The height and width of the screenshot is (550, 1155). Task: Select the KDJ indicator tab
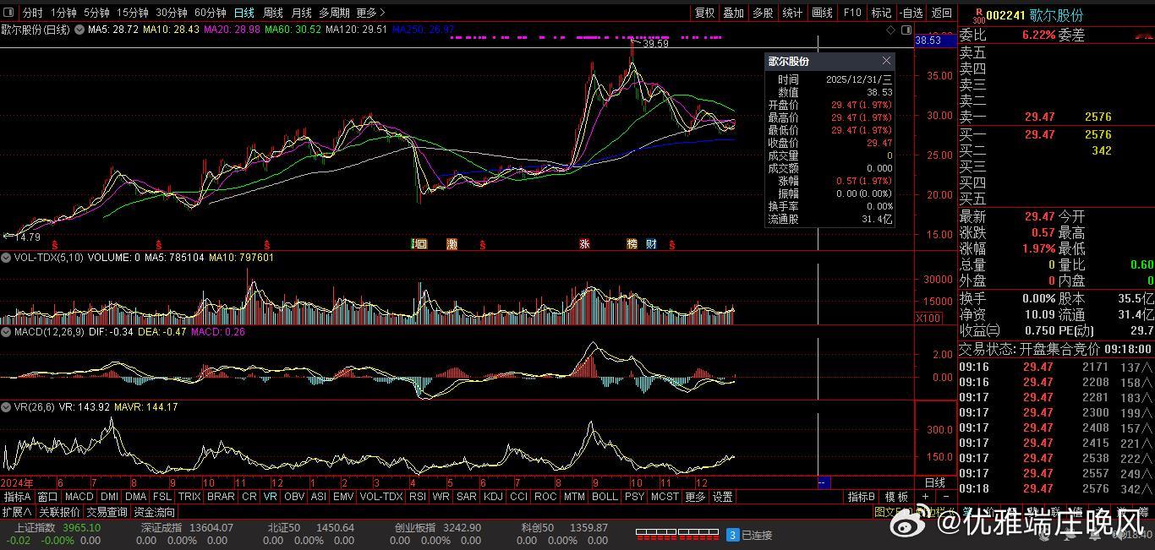pyautogui.click(x=492, y=497)
